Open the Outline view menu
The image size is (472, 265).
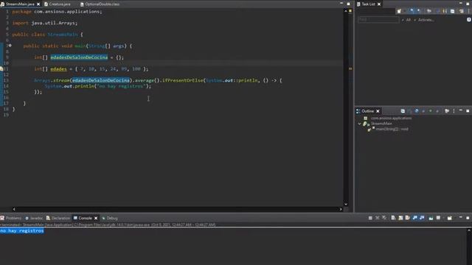(454, 111)
